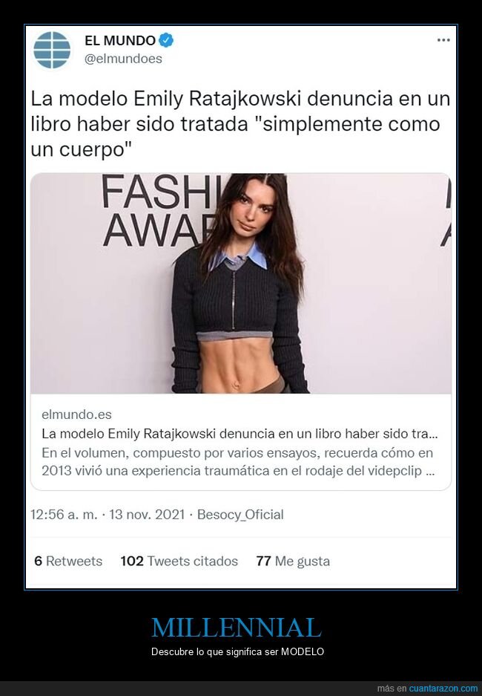Click the link card description text
This screenshot has width=482, height=696.
[x=238, y=462]
